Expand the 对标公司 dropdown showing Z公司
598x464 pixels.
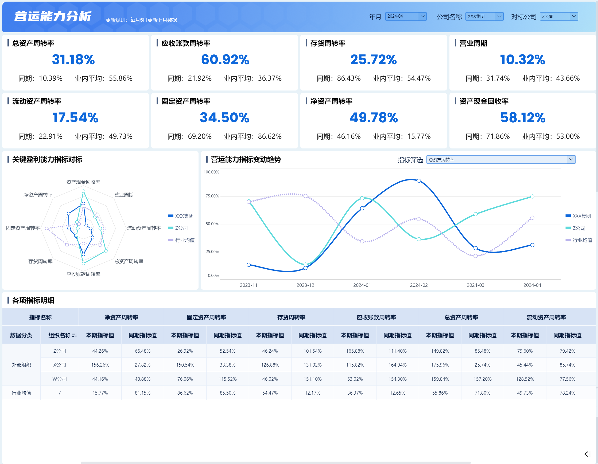coord(558,16)
